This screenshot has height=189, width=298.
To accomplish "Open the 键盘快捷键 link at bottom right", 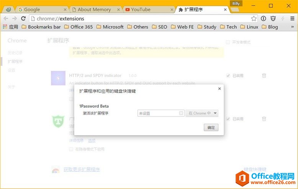I will (x=255, y=169).
